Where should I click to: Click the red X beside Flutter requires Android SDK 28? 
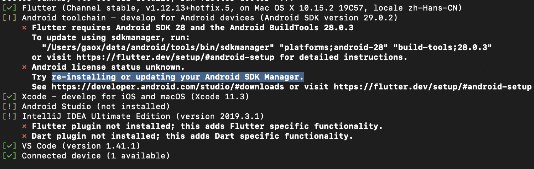pos(24,27)
